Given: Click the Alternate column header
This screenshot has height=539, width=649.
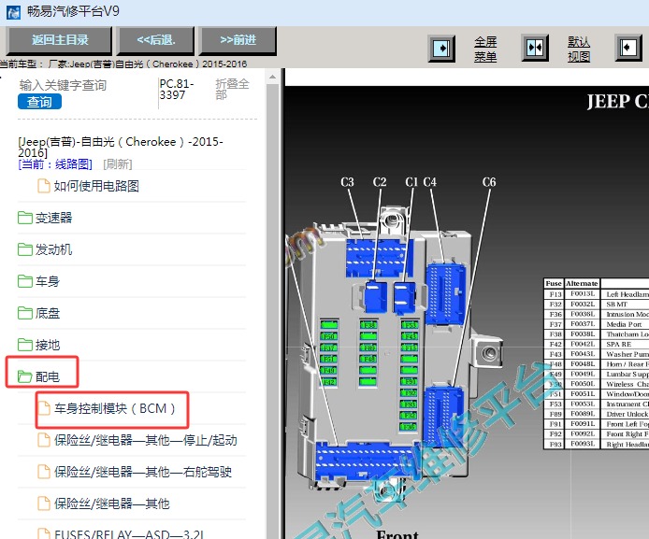Looking at the screenshot, I should click(x=582, y=284).
